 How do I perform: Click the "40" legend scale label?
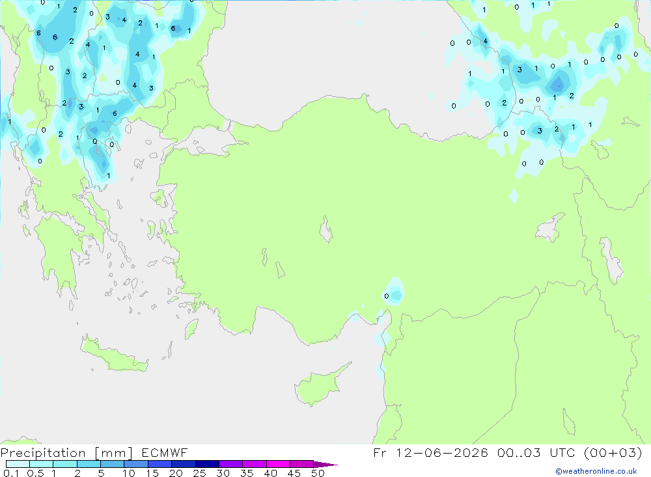(270, 473)
